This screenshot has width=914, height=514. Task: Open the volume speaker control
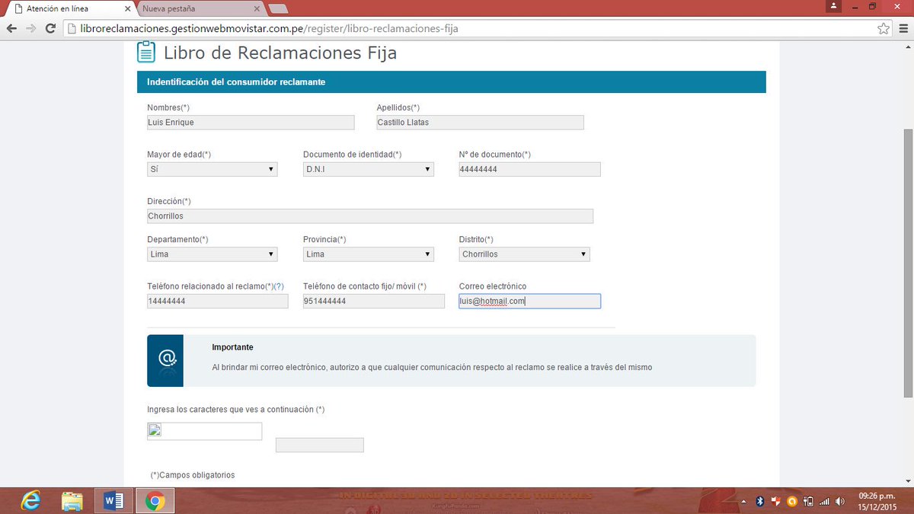[840, 501]
